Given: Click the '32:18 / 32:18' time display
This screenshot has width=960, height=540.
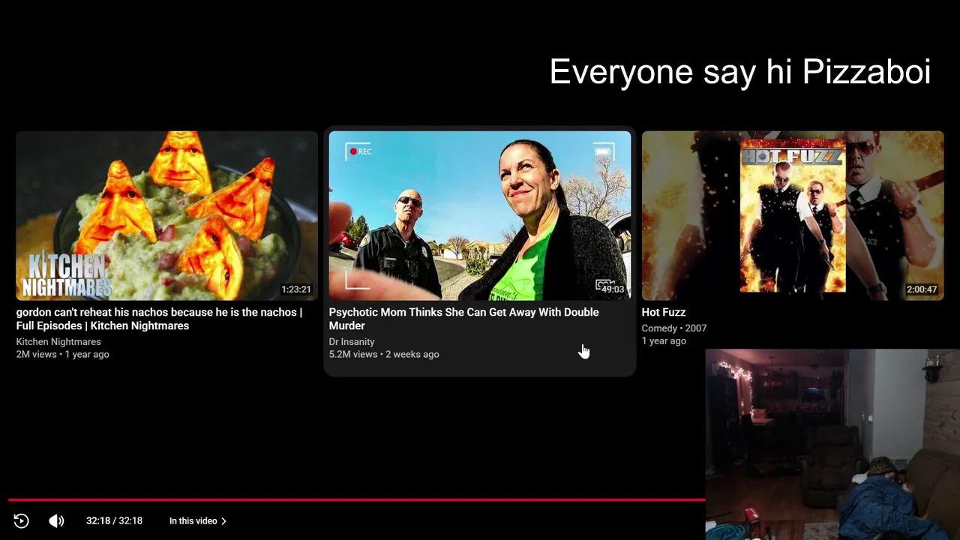Looking at the screenshot, I should click(114, 520).
